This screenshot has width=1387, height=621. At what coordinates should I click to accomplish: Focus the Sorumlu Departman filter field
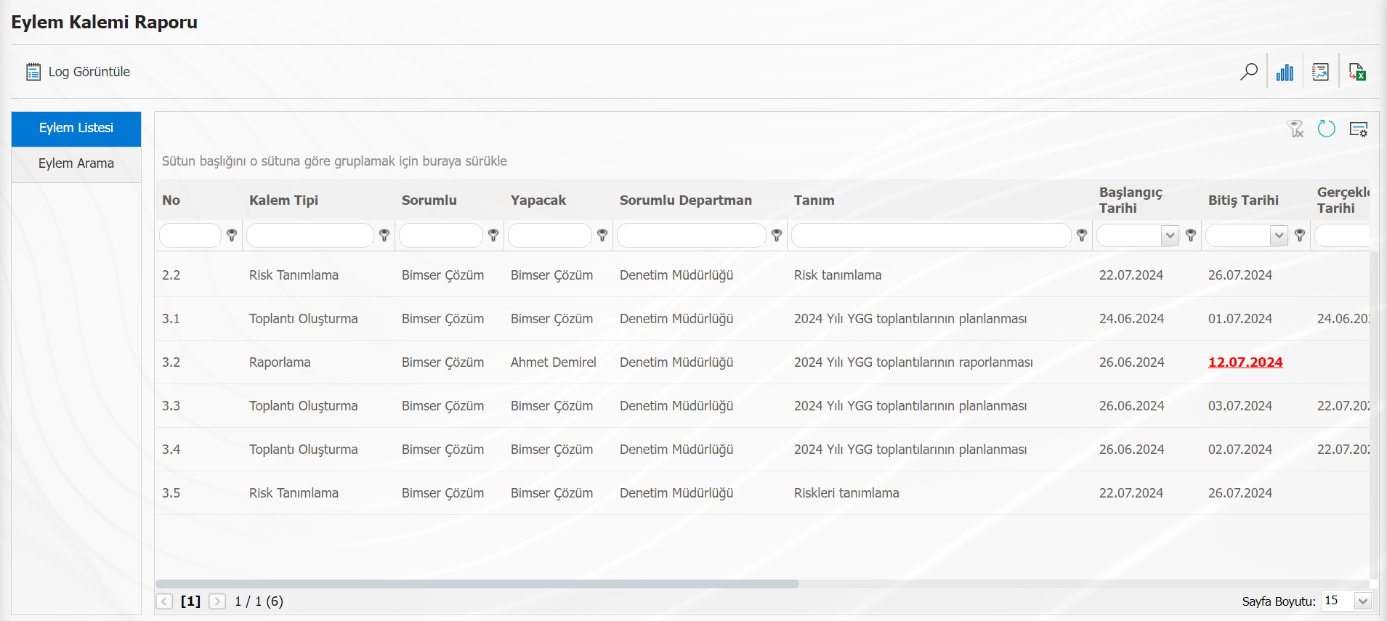692,235
